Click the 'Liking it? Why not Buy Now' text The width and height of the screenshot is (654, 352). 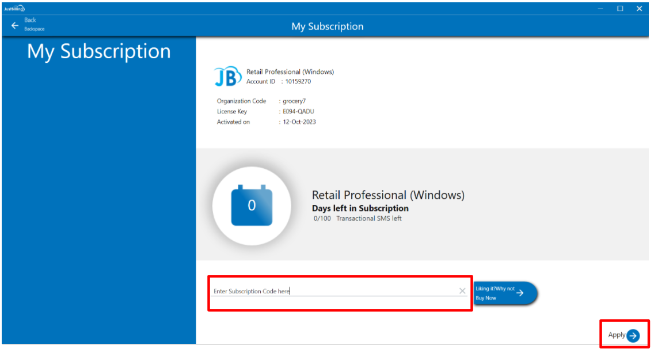[x=495, y=293]
